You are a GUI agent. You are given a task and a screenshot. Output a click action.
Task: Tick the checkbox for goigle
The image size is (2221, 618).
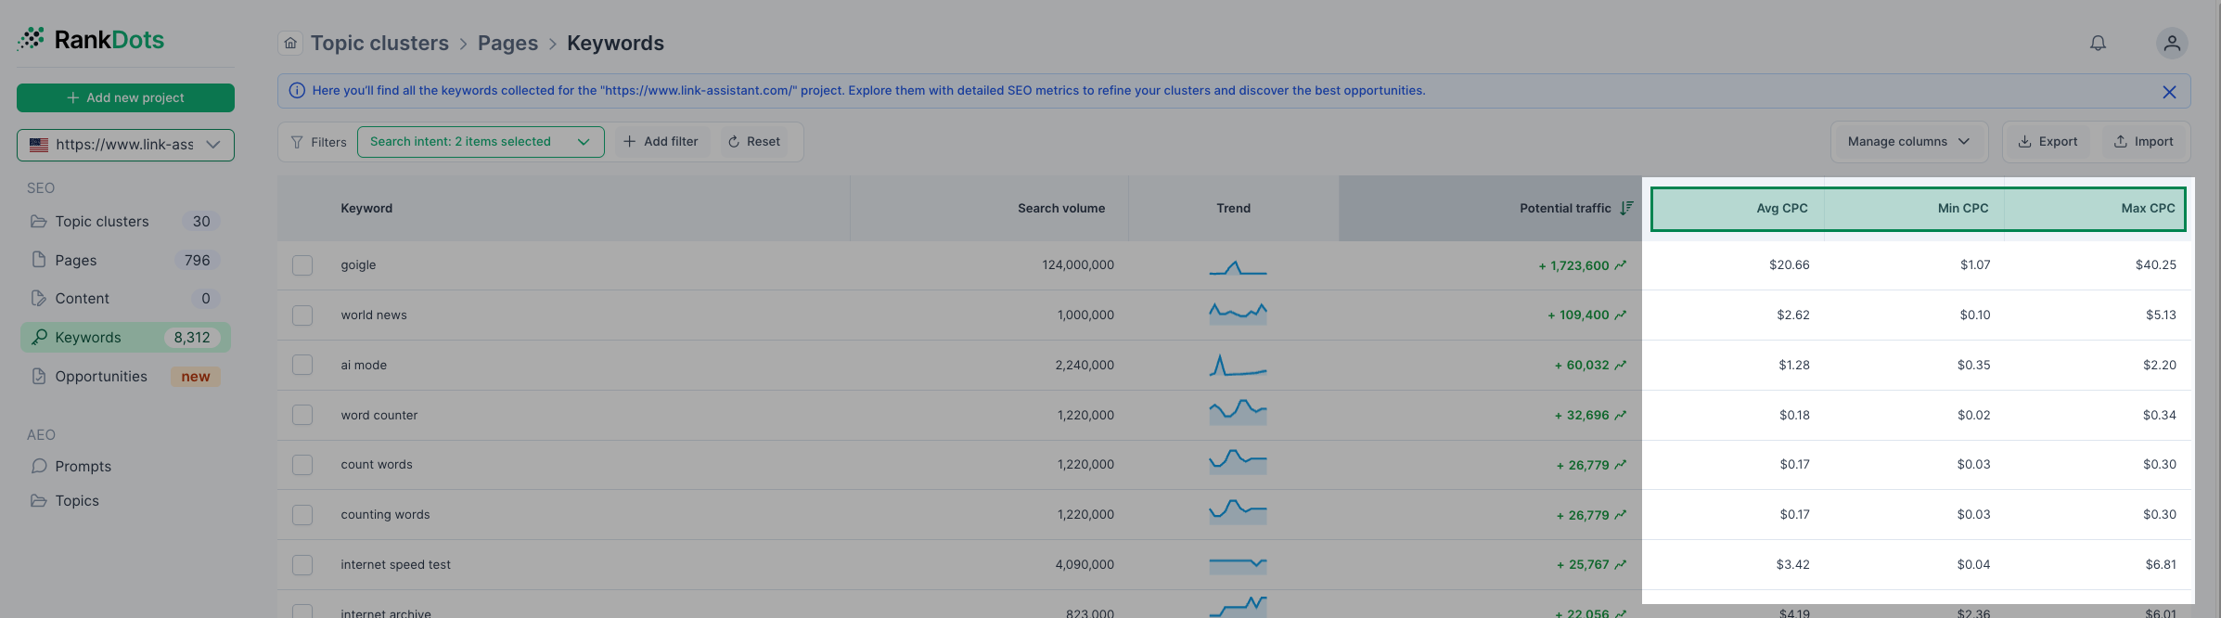tap(302, 265)
